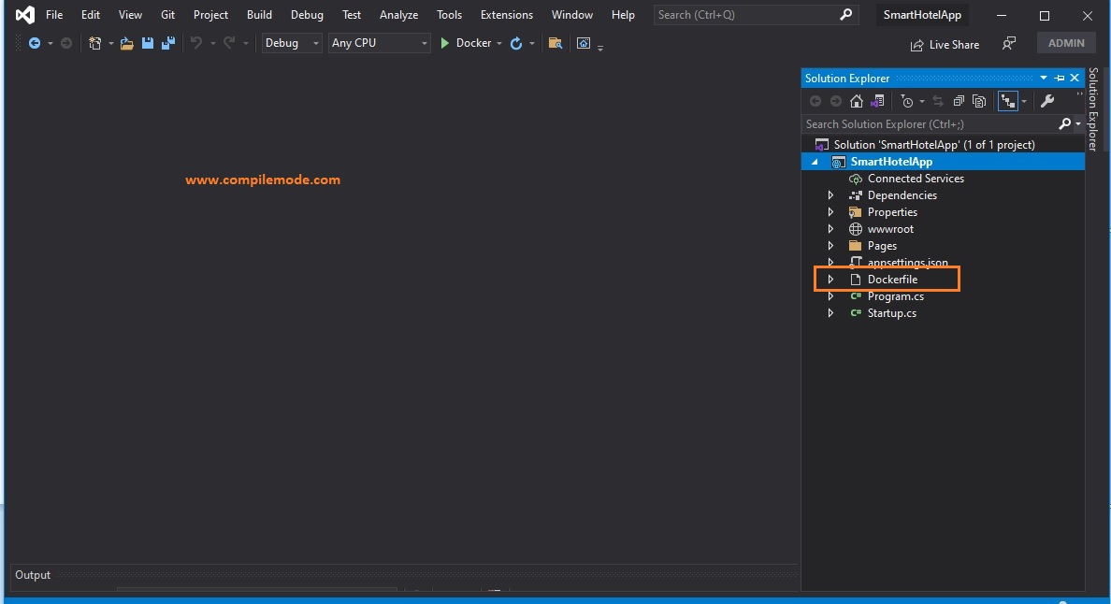Open the Extensions menu
This screenshot has width=1111, height=604.
point(507,15)
